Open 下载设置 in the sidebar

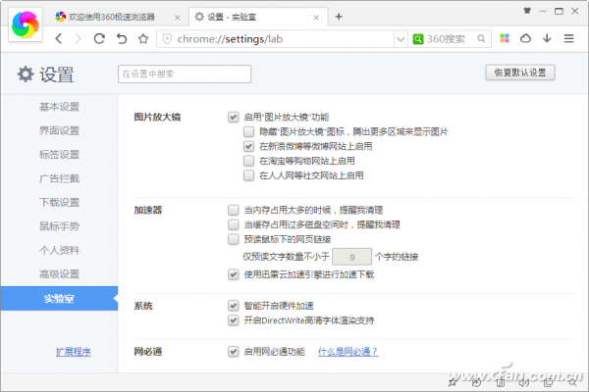[x=59, y=203]
